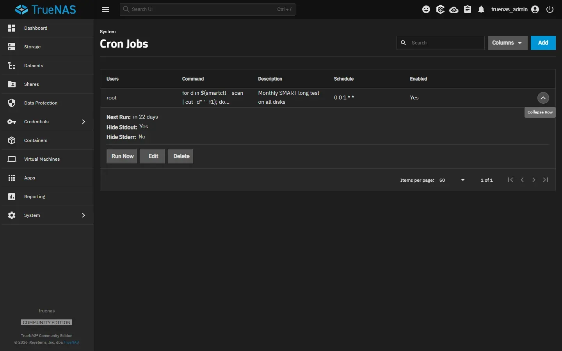
Task: Go to the last page
Action: coord(546,180)
